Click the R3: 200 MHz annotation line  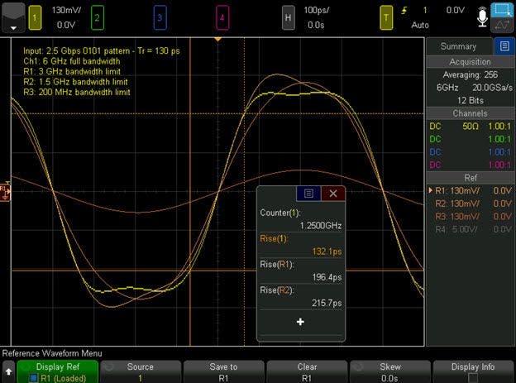coord(77,92)
